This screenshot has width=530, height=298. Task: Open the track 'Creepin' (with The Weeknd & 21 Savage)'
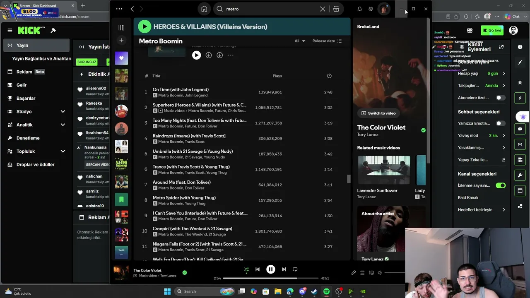click(x=193, y=228)
